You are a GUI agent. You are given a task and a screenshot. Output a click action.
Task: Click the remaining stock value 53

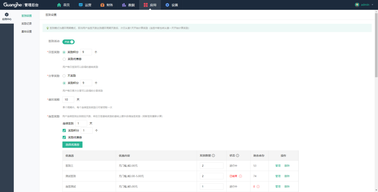255,166
